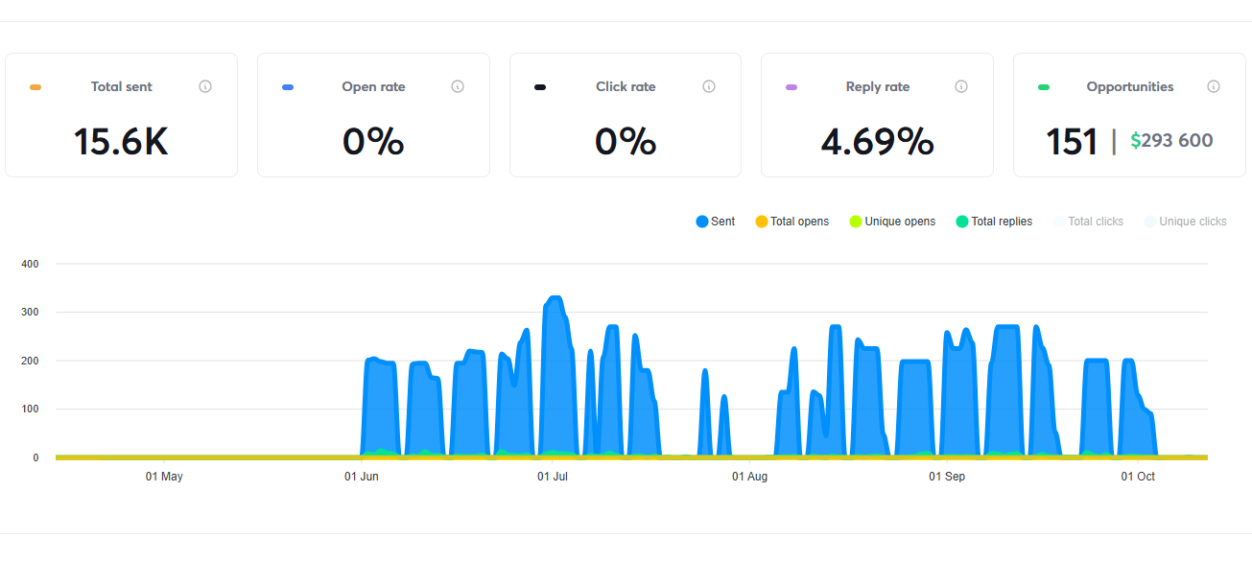Click the 151 opportunities count
Screen dimensions: 1252x585
[x=1072, y=142]
